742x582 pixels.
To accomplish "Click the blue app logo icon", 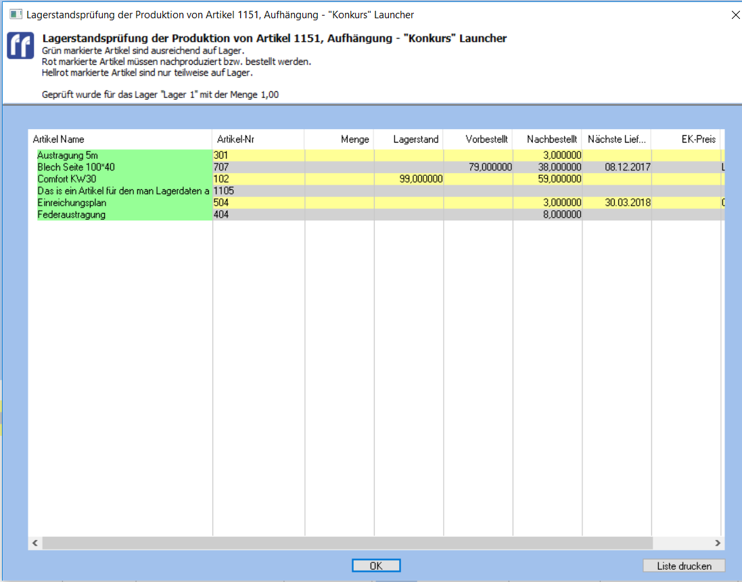I will pos(20,46).
